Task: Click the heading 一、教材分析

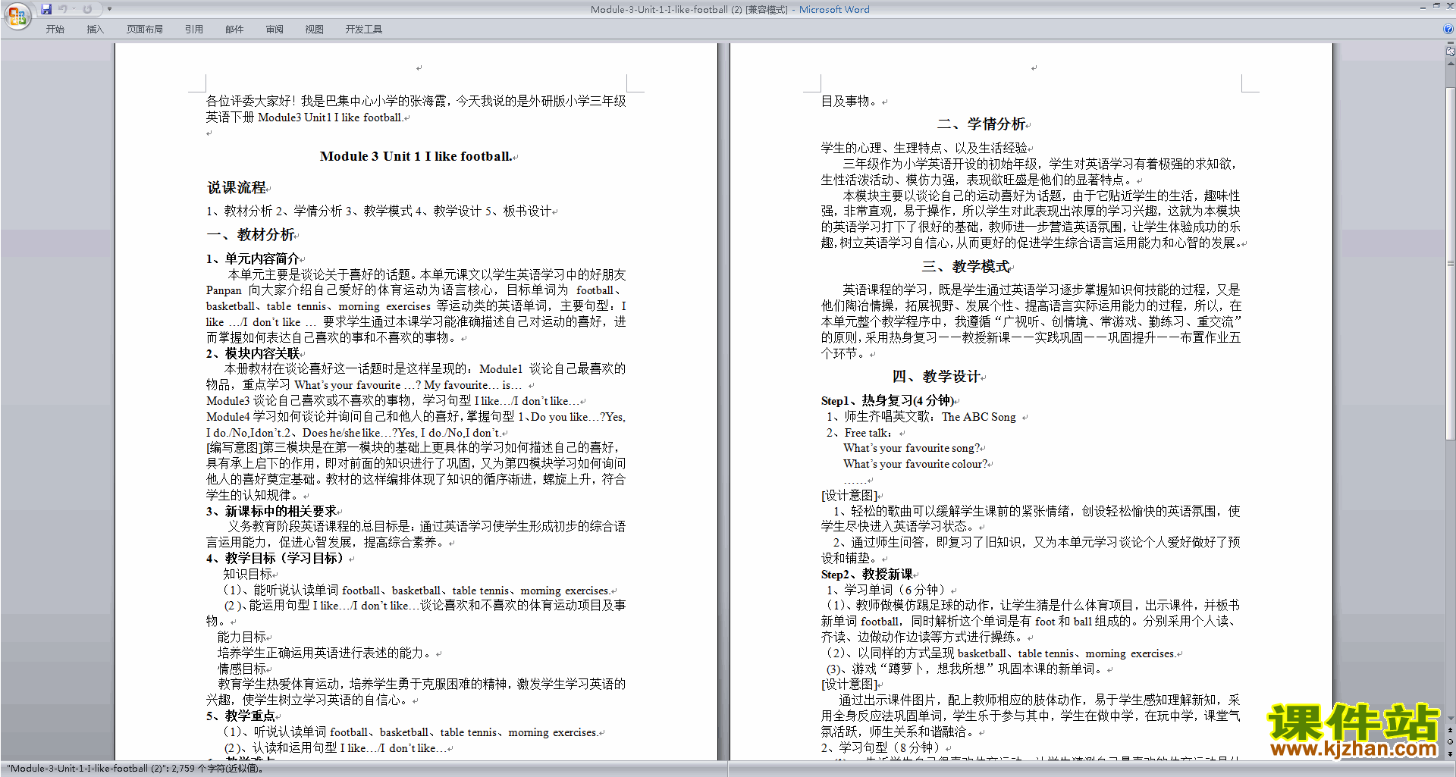Action: (x=251, y=235)
